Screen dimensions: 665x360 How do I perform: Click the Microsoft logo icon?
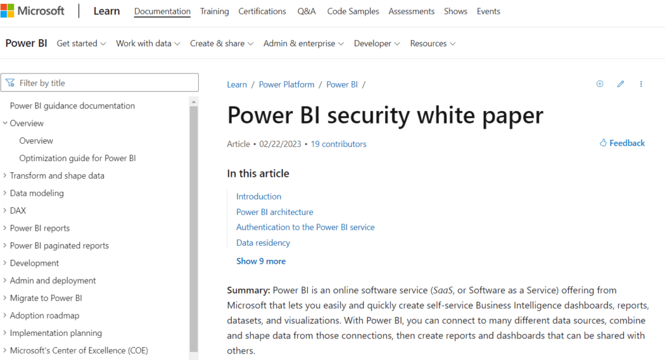8,11
